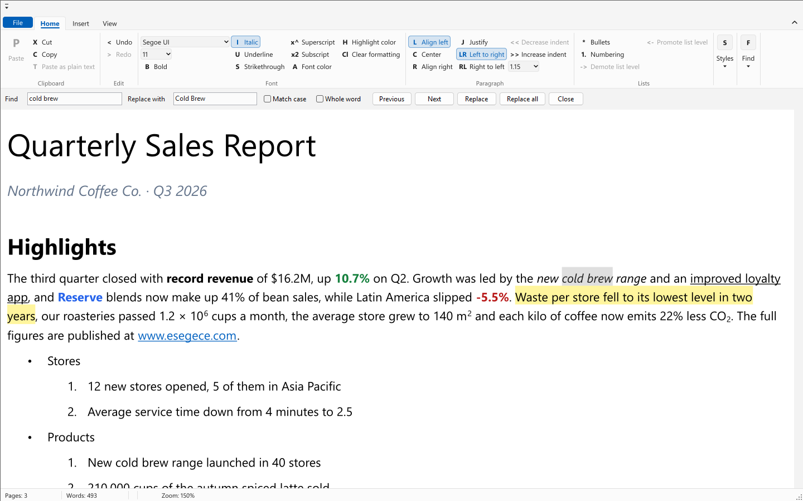This screenshot has width=803, height=501.
Task: Open the 1.15 line spacing dropdown
Action: coord(524,67)
